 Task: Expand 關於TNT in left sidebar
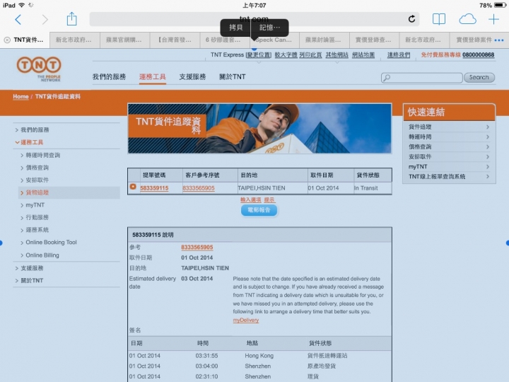[32, 280]
